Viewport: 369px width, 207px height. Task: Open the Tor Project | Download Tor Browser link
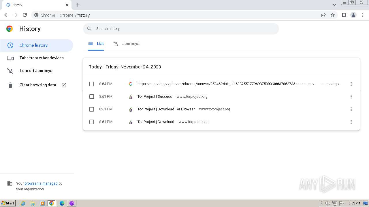click(x=166, y=109)
